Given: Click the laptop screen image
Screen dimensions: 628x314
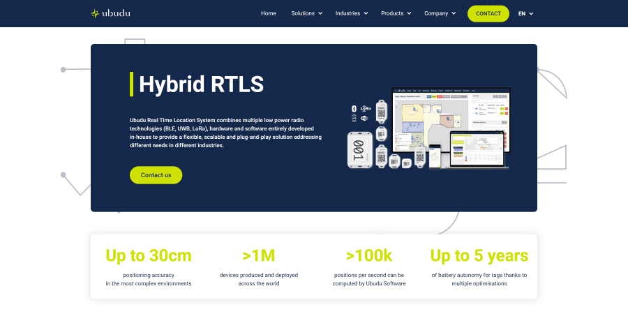Looking at the screenshot, I should pos(476,149).
